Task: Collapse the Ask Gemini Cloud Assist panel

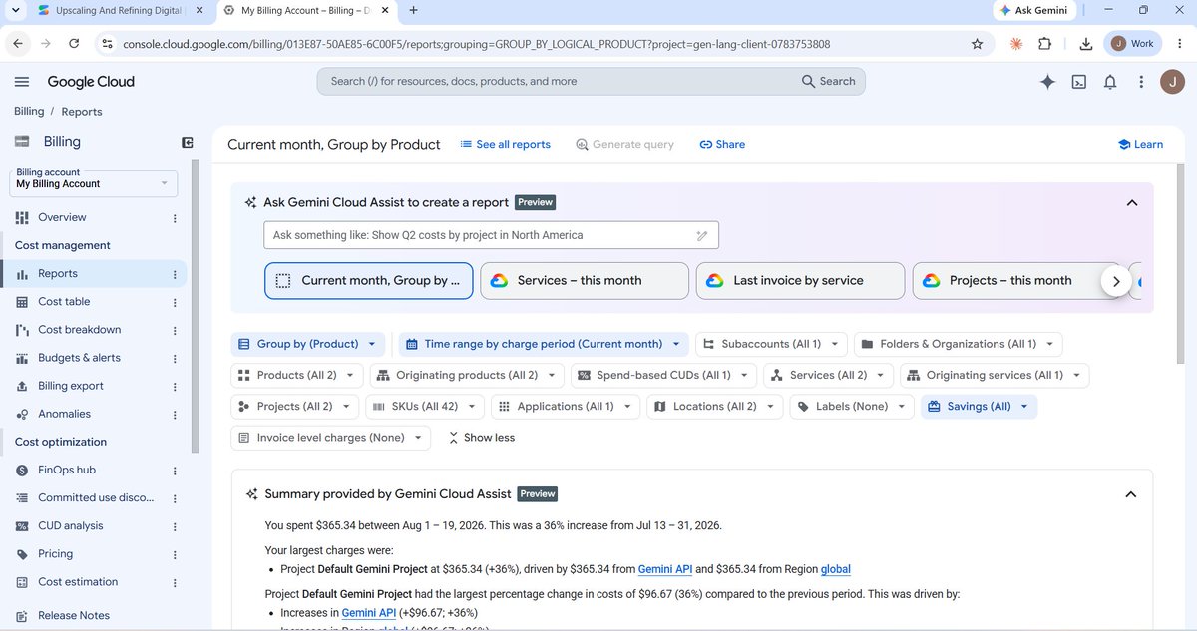Action: (1132, 202)
